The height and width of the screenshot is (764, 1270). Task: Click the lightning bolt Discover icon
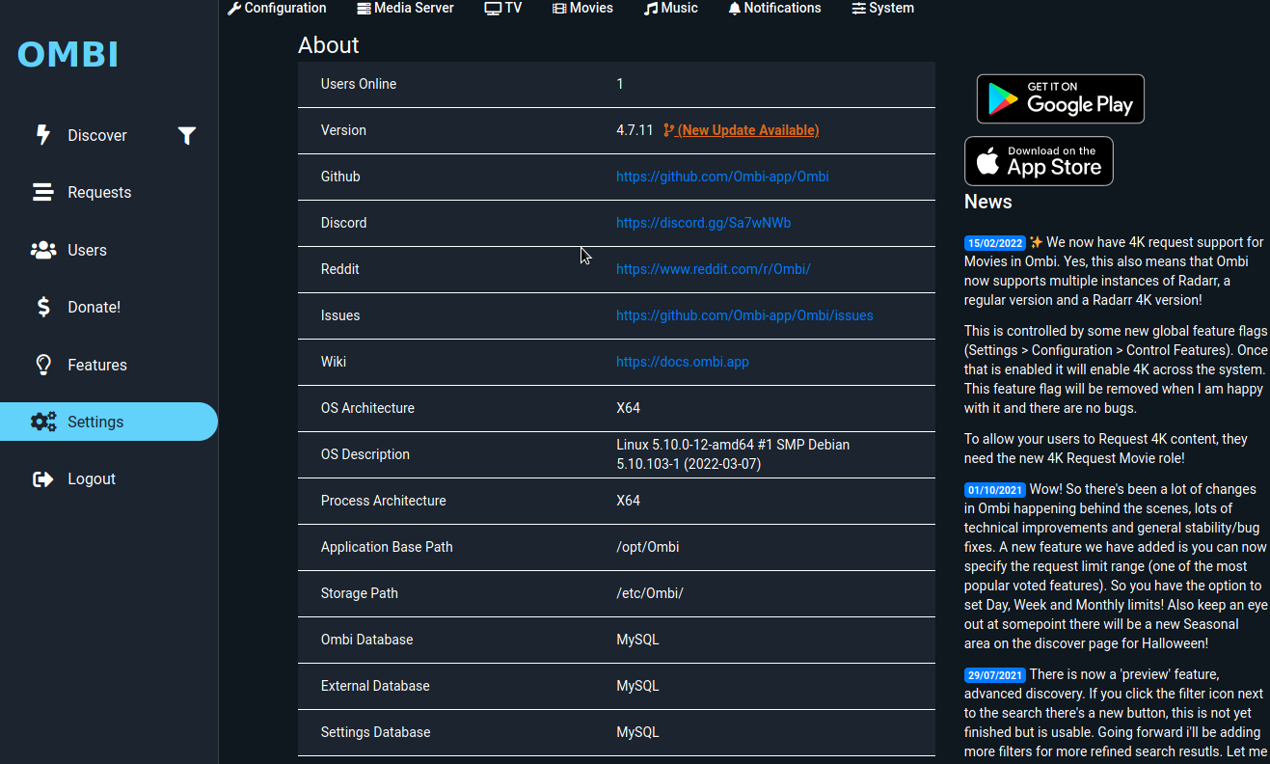pyautogui.click(x=43, y=135)
